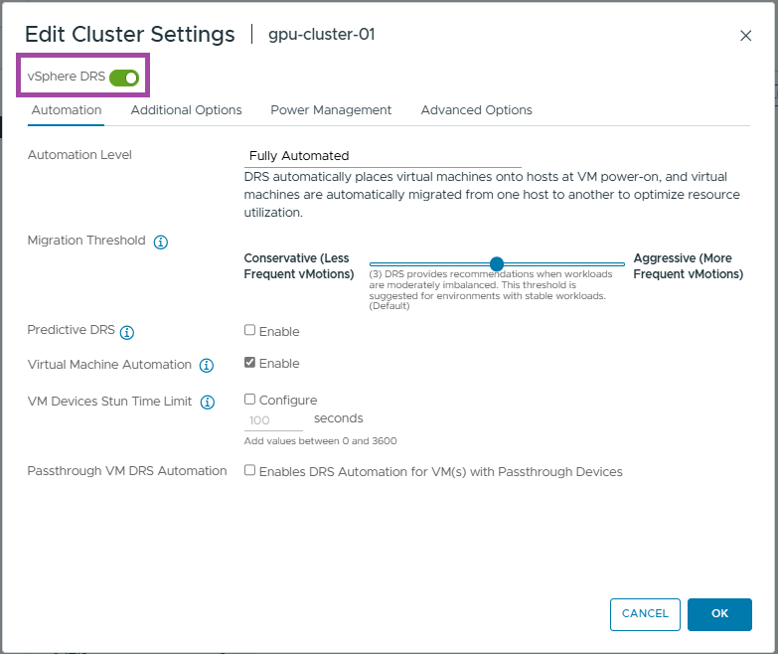Screen dimensions: 778x654
Task: Click the Aggressive end of migration slider
Action: pos(623,264)
